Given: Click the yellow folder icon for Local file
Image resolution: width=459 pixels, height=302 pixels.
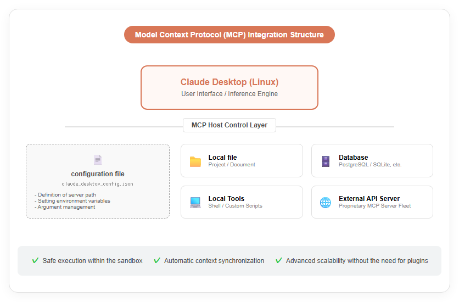Looking at the screenshot, I should (x=195, y=161).
